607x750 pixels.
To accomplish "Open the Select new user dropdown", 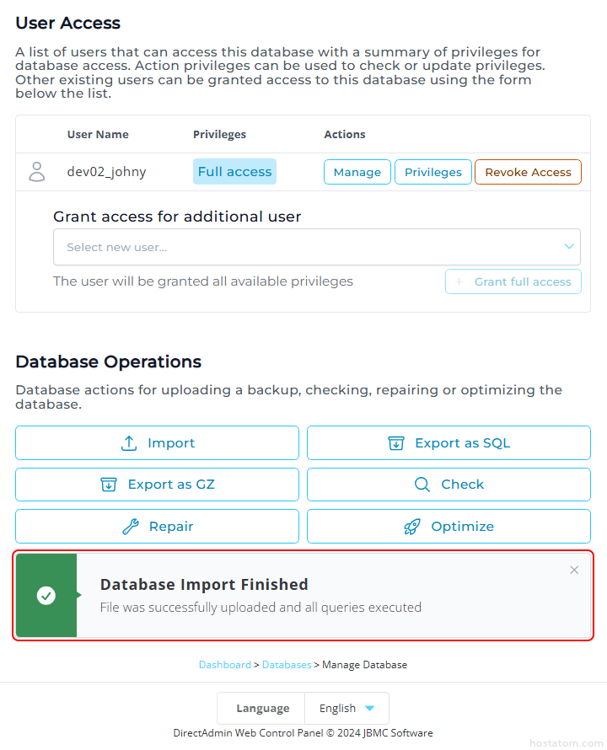I will click(303, 247).
